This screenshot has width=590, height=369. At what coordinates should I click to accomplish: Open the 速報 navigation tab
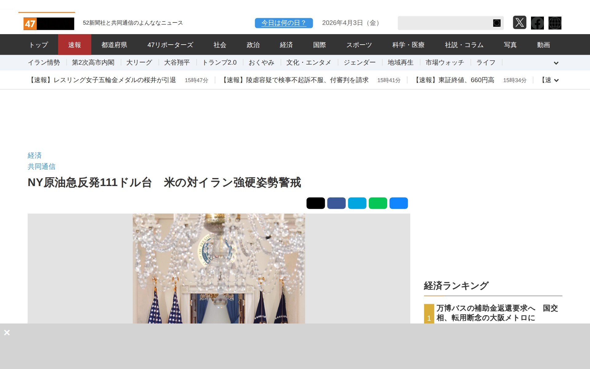tap(74, 45)
